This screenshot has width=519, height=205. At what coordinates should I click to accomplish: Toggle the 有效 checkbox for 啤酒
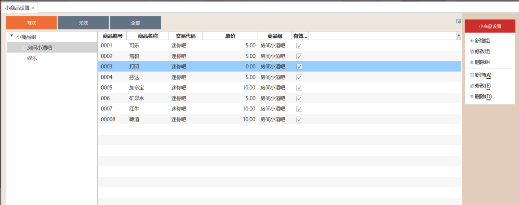299,120
